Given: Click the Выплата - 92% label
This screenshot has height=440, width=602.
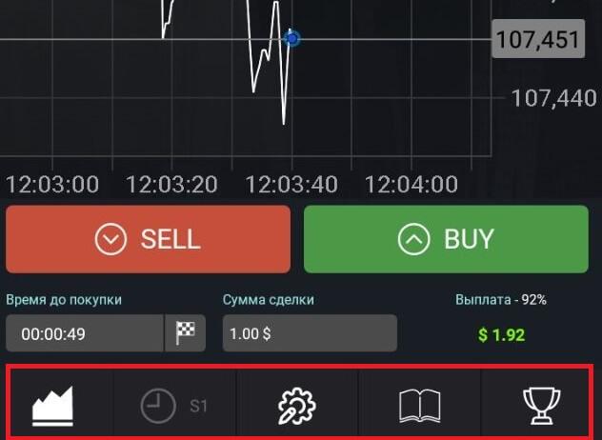Looking at the screenshot, I should click(501, 299).
